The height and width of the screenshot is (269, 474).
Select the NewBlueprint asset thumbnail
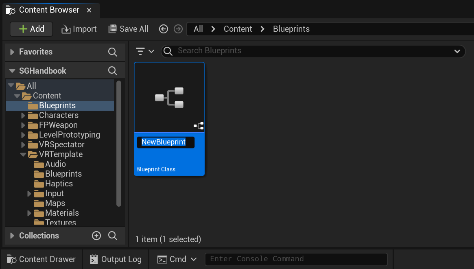(169, 98)
